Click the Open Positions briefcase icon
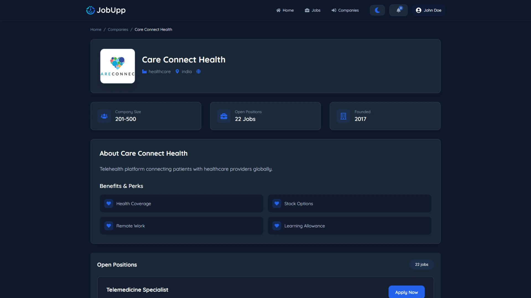The height and width of the screenshot is (298, 531). [x=224, y=116]
